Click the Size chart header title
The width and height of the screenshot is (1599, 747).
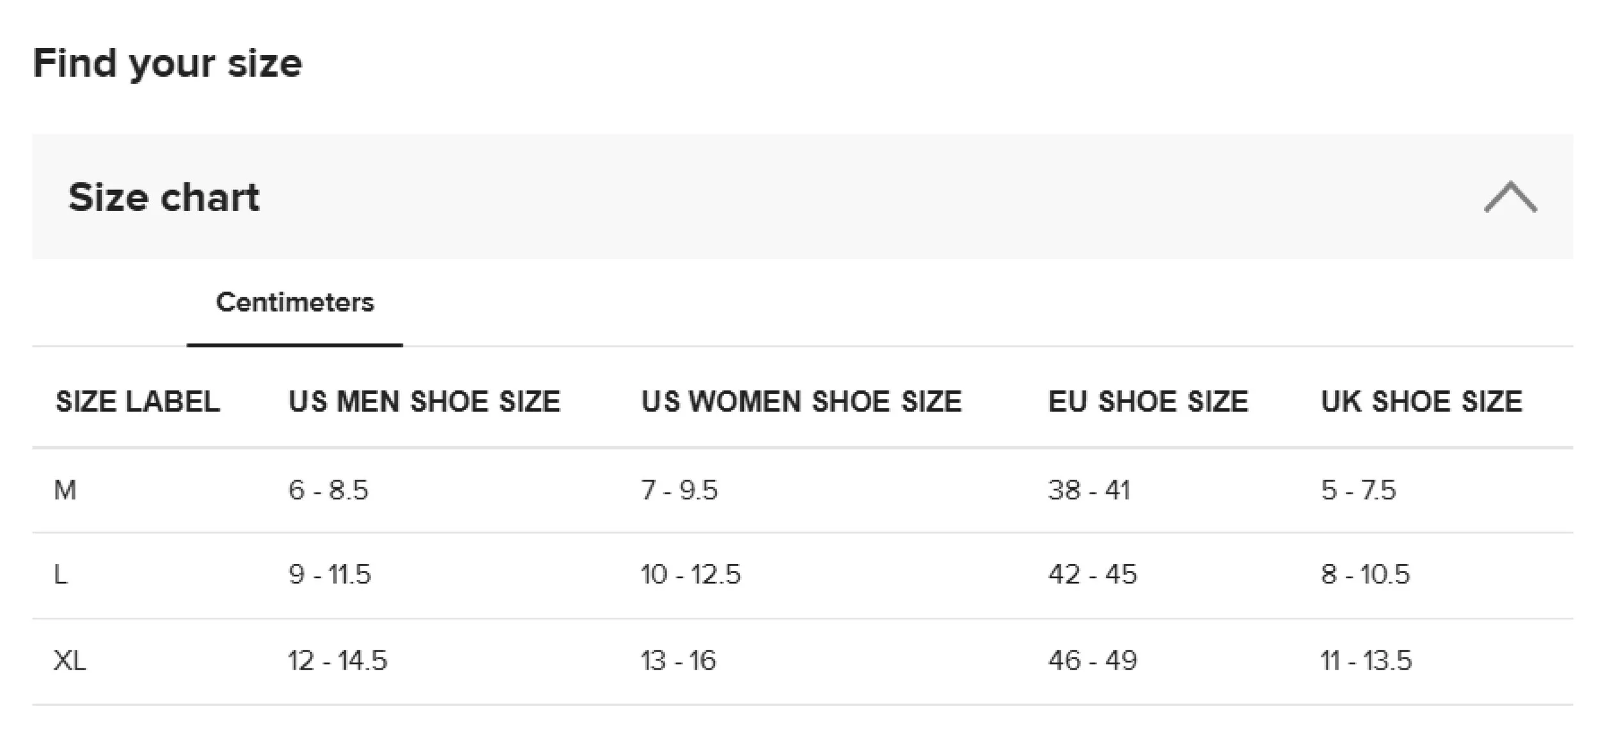(164, 197)
